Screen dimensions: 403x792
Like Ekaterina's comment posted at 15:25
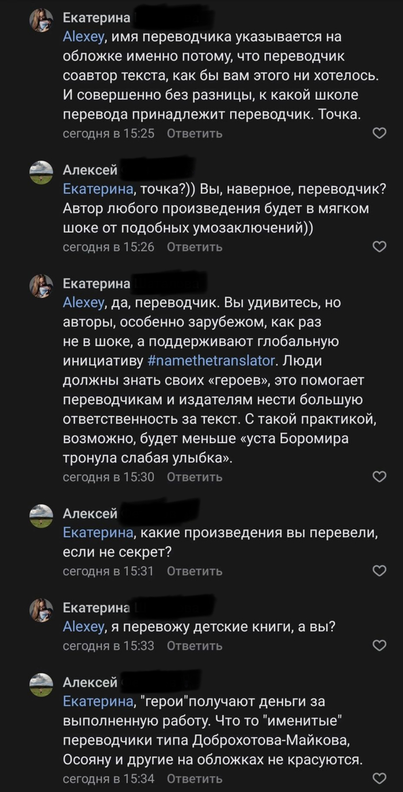click(x=379, y=134)
